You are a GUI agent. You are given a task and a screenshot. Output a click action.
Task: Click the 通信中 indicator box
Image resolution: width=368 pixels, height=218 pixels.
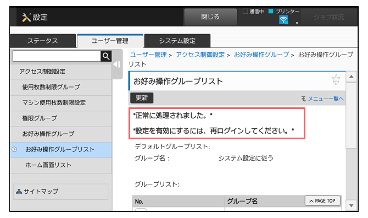[246, 11]
